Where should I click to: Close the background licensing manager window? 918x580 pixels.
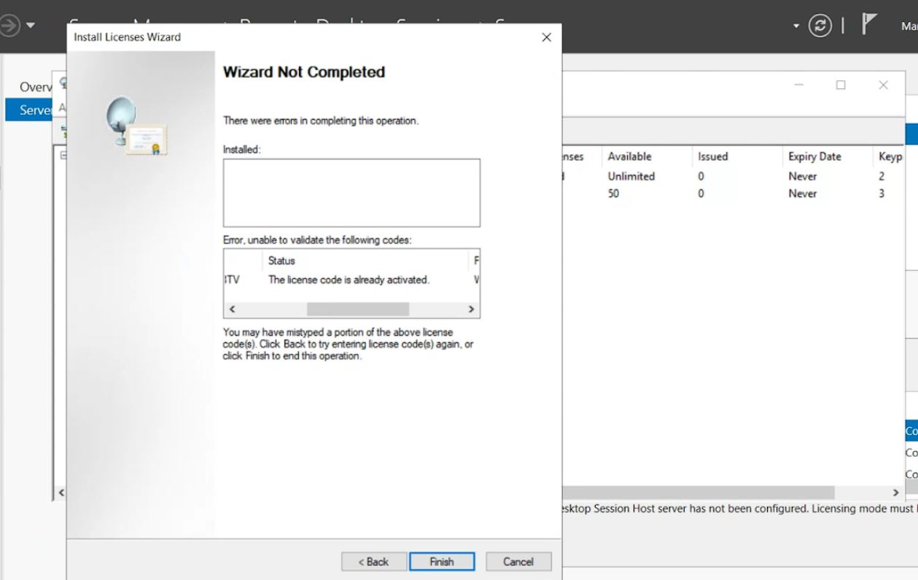tap(883, 85)
